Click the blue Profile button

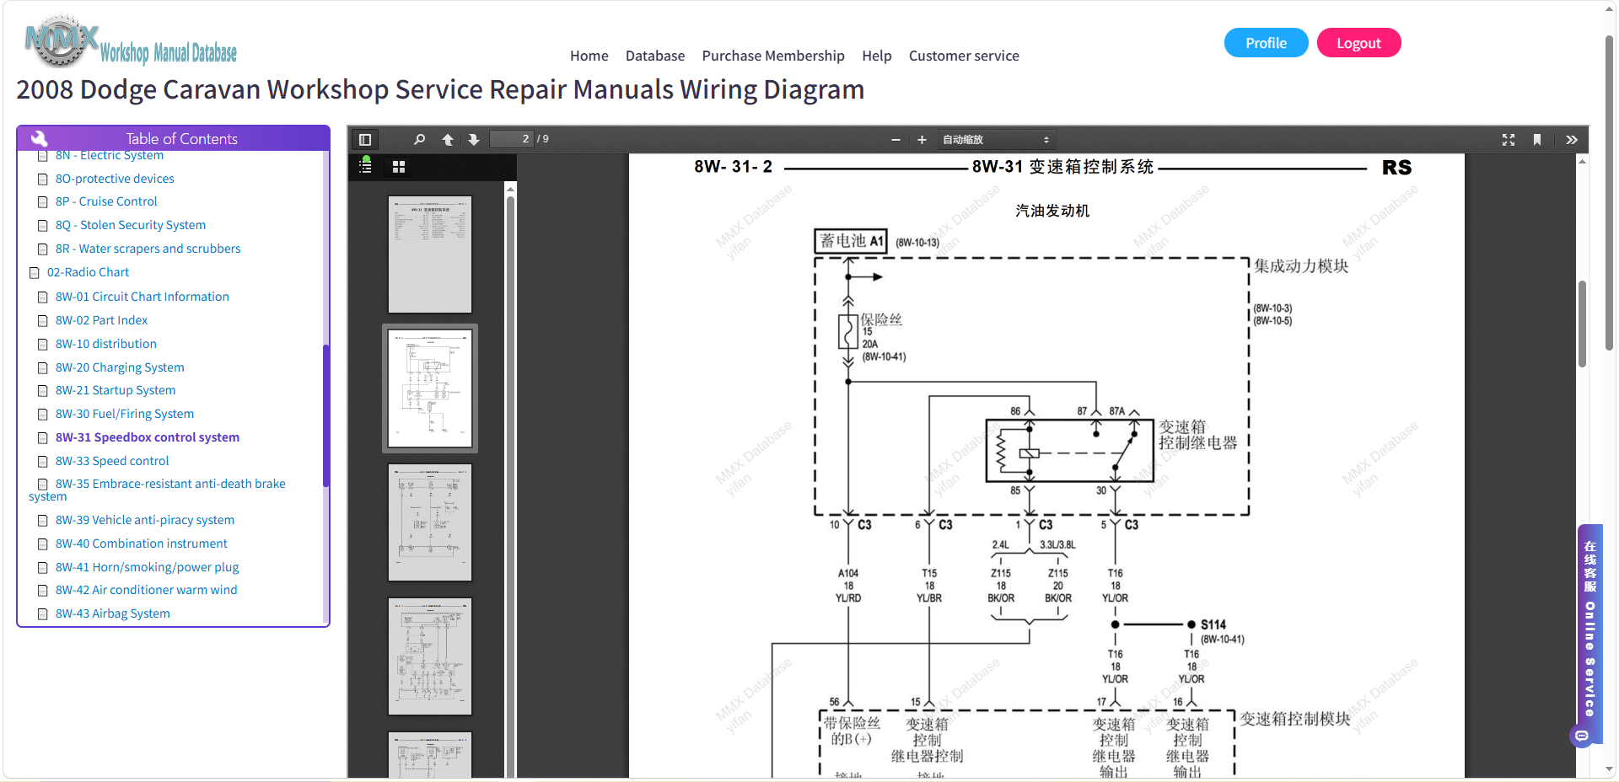pos(1267,43)
